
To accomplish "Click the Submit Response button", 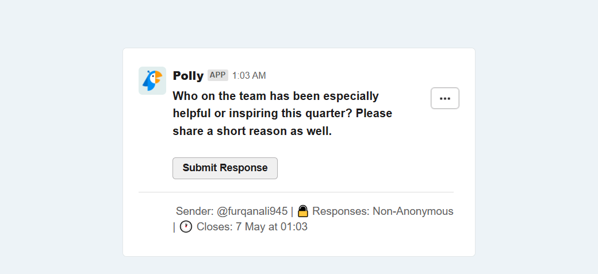I will (x=225, y=168).
